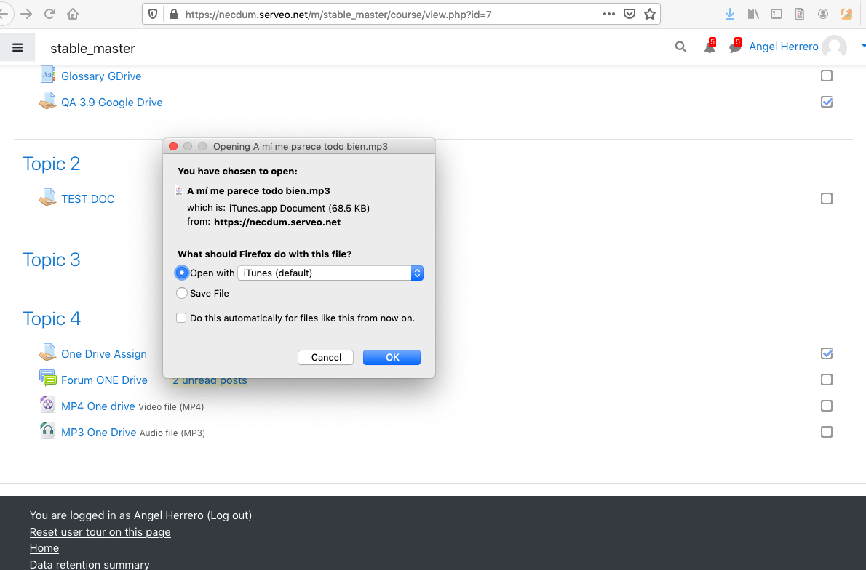
Task: Click the MP3 One Drive audio icon
Action: (x=48, y=430)
